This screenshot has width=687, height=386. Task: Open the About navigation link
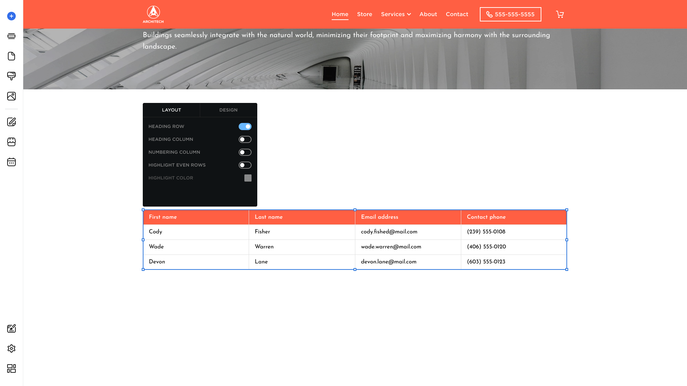pos(428,14)
